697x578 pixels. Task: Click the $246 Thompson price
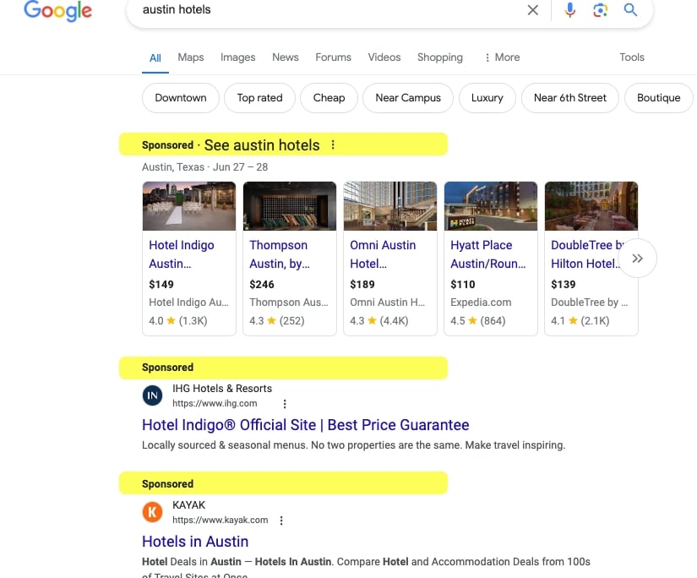coord(262,284)
